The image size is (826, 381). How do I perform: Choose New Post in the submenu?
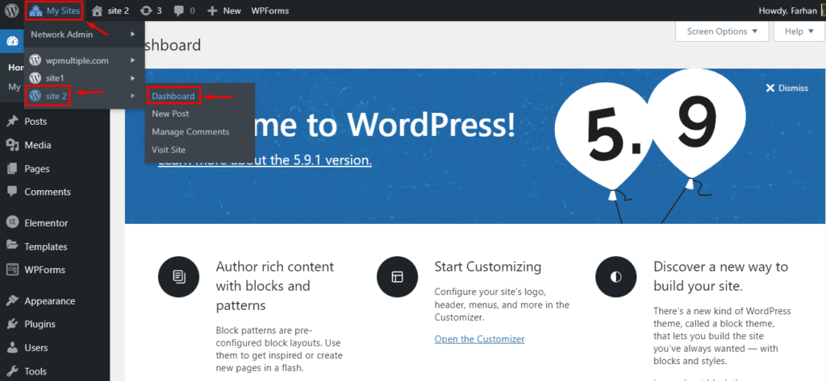170,114
